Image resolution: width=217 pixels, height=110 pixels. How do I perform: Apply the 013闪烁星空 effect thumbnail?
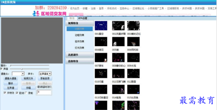coord(101,89)
